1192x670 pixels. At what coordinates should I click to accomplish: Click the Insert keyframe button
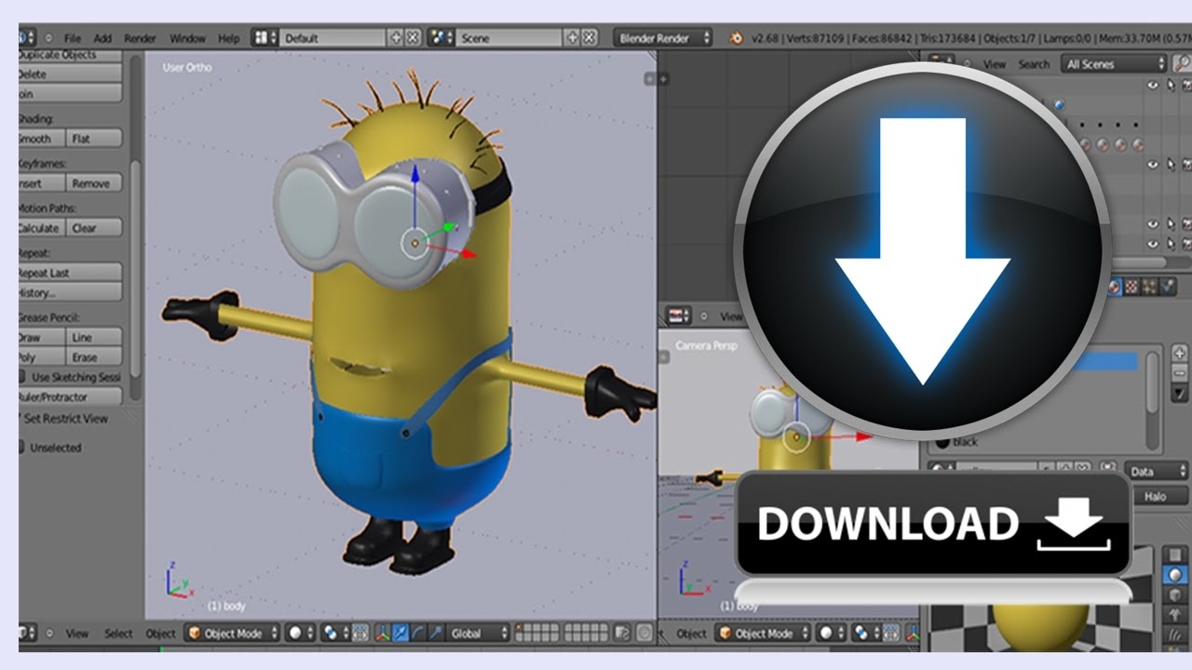pyautogui.click(x=42, y=183)
